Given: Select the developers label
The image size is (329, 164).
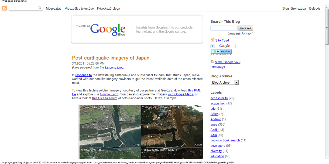Looking at the screenshot, I should (x=218, y=146).
